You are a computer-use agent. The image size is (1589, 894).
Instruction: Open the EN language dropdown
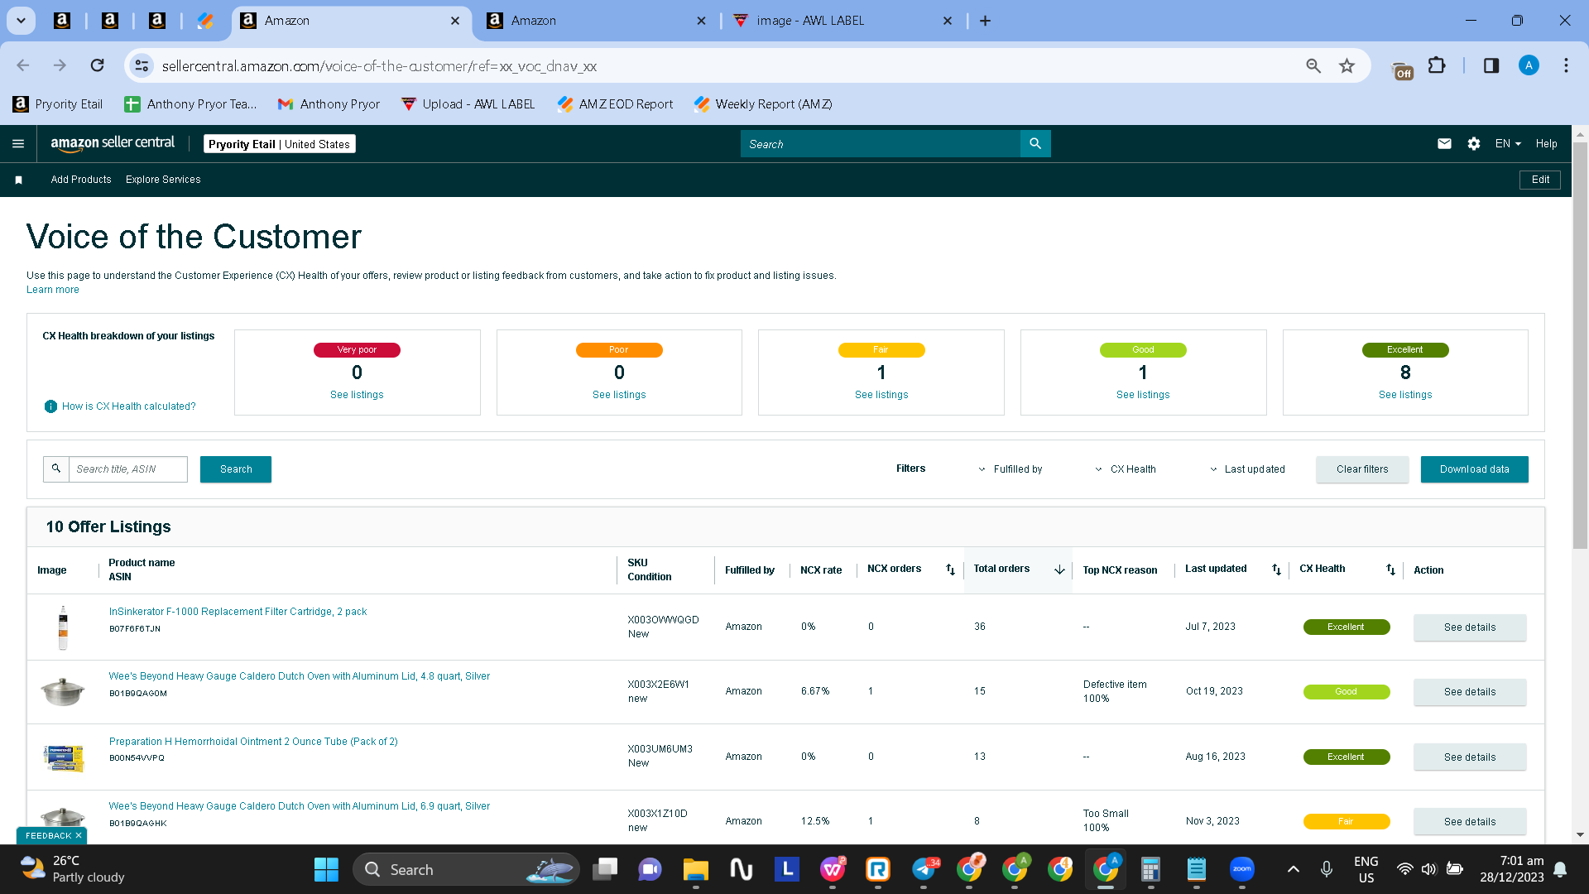1508,144
